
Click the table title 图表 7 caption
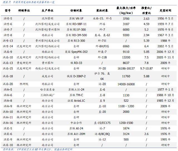[x=28, y=2]
